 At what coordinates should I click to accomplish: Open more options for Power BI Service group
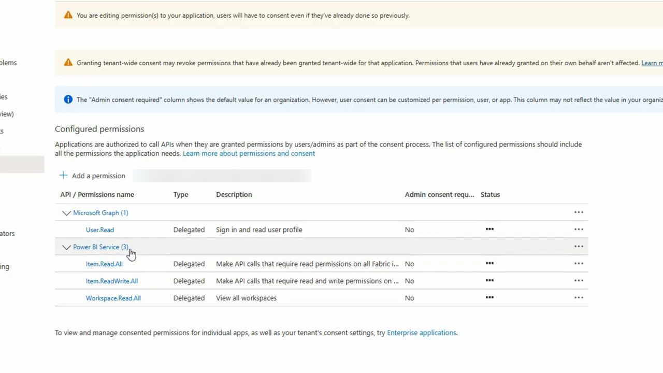(579, 247)
